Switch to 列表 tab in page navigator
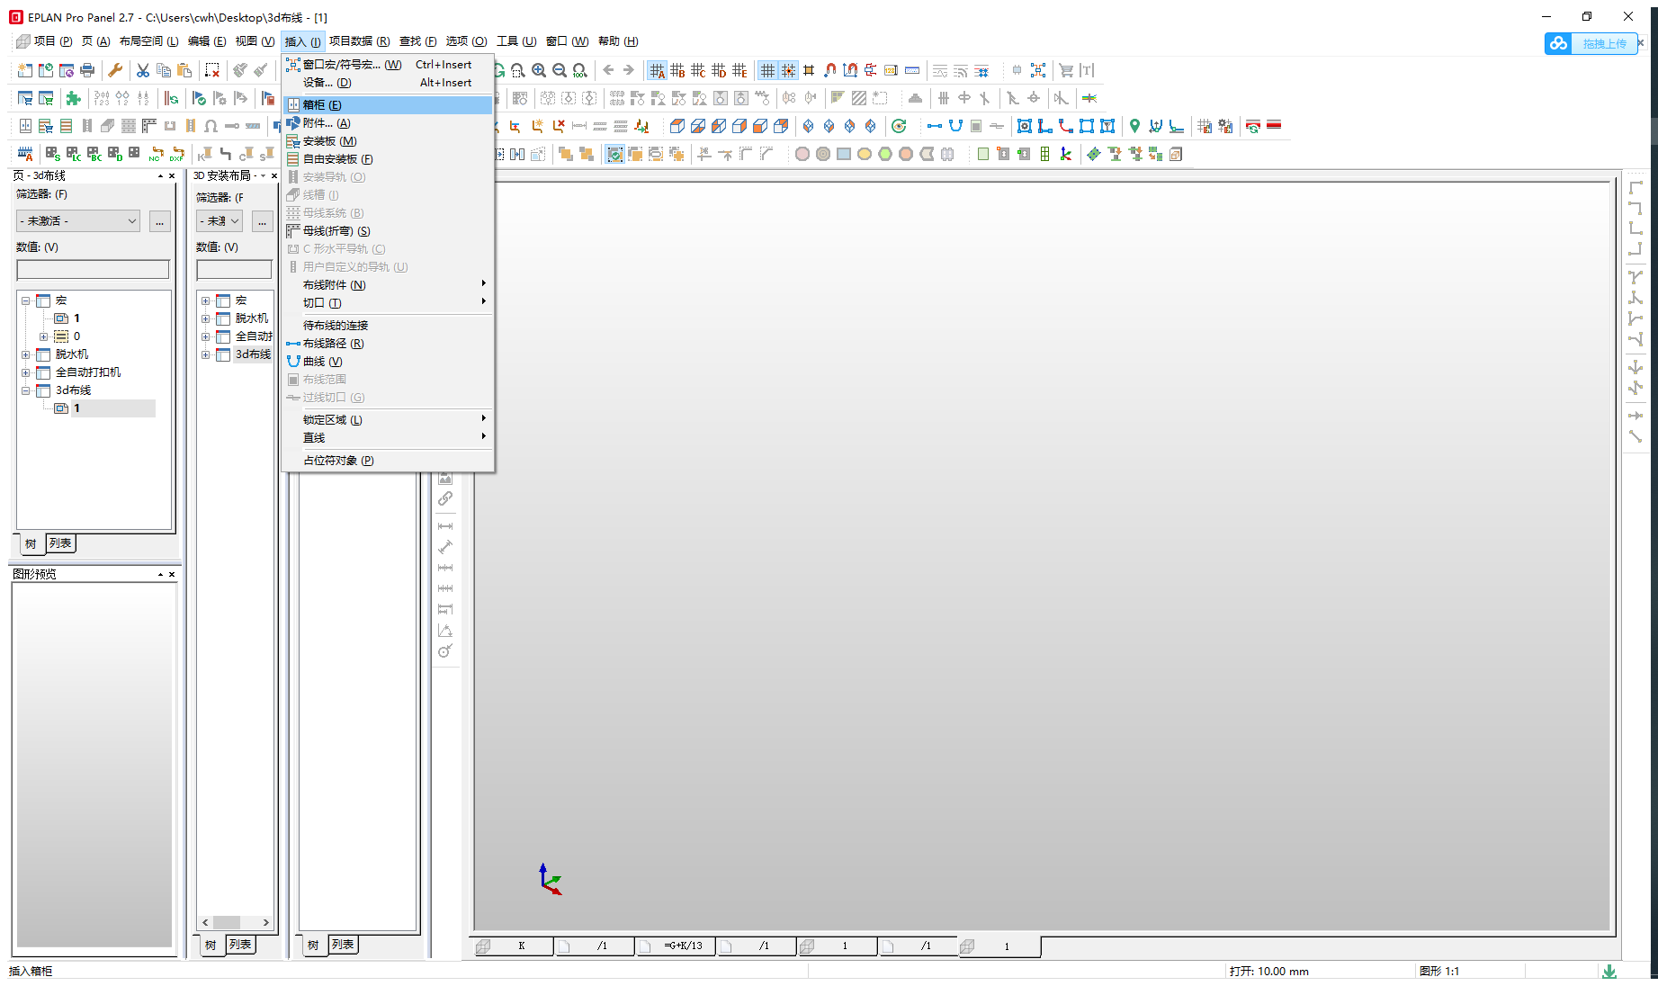This screenshot has height=986, width=1658. (60, 543)
